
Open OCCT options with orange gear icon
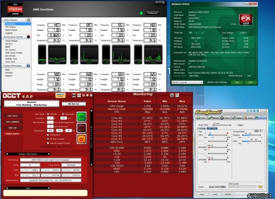point(82,139)
